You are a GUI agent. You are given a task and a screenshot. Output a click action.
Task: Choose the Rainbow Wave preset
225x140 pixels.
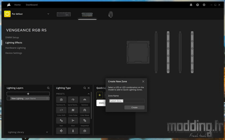61,100
